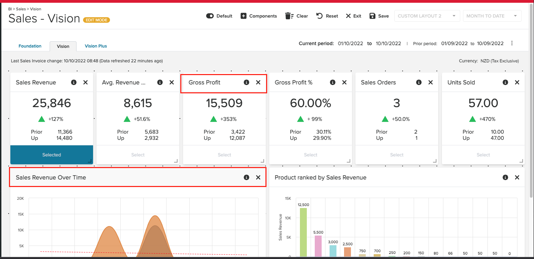Open info for the Gross Profit tile

click(246, 82)
